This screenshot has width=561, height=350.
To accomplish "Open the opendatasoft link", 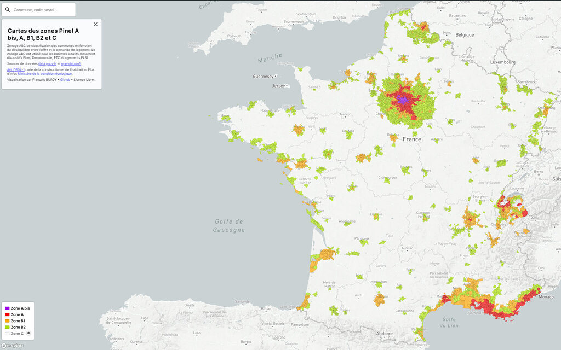I will click(71, 64).
